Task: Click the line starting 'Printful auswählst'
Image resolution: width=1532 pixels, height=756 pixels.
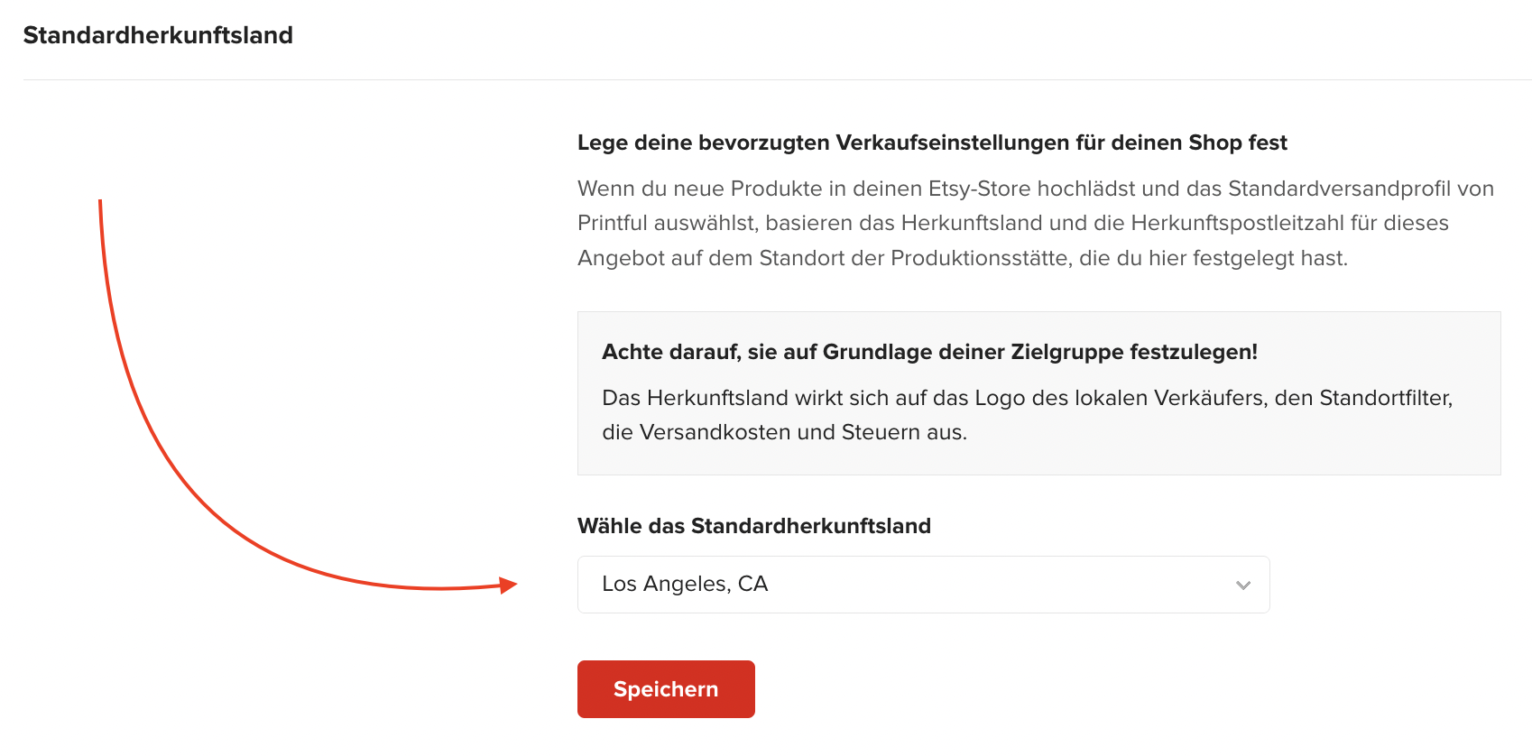Action: (1012, 223)
